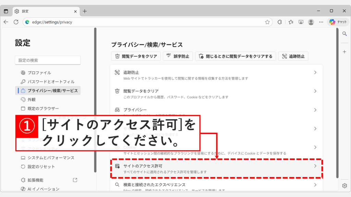Open Copilot チャット in the toolbar

pyautogui.click(x=338, y=22)
